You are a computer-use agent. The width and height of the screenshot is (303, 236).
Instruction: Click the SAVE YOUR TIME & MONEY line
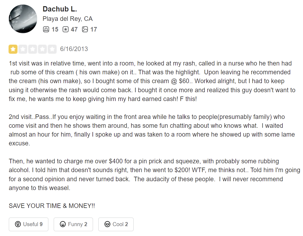tap(52, 206)
